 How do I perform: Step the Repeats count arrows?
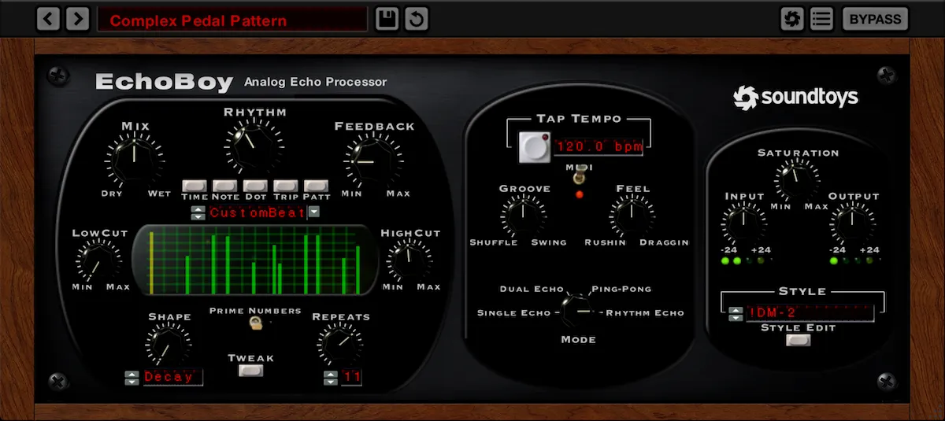click(x=332, y=378)
